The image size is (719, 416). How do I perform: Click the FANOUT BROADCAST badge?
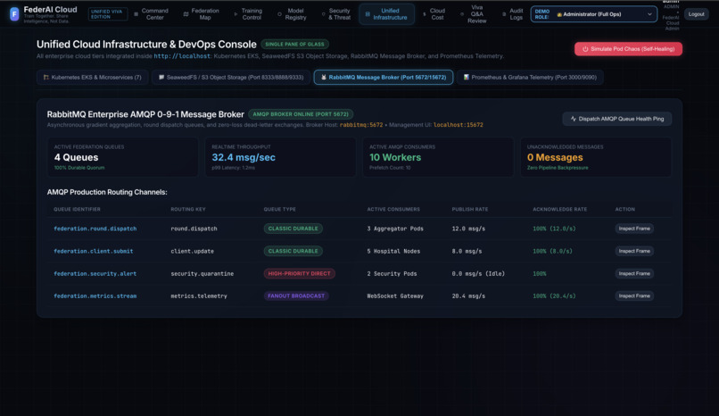(x=296, y=295)
